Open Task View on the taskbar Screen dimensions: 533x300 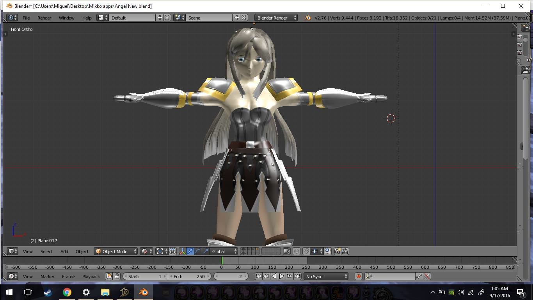(28, 292)
